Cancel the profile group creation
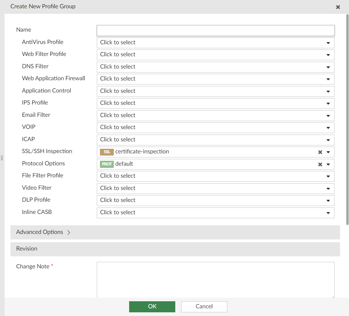This screenshot has width=349, height=316. (204, 306)
